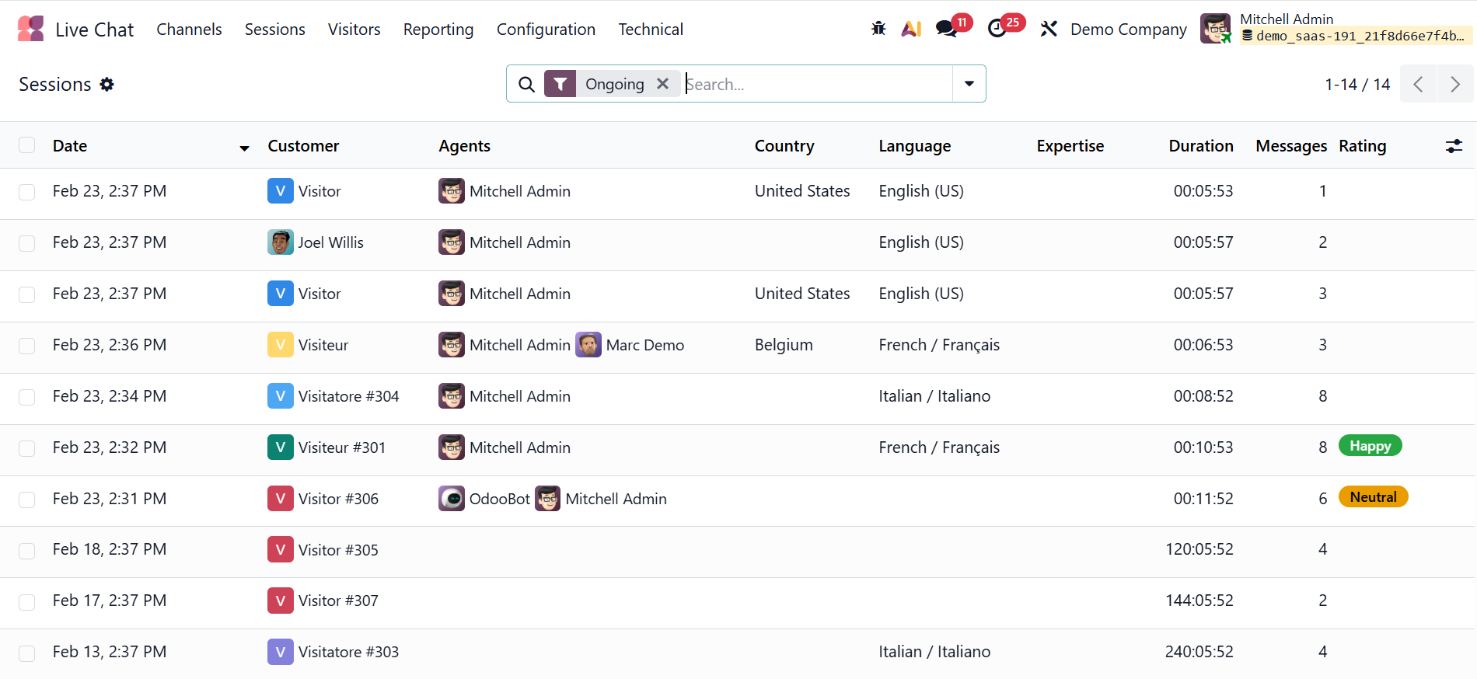Expand the search options dropdown
The height and width of the screenshot is (679, 1477).
point(969,84)
